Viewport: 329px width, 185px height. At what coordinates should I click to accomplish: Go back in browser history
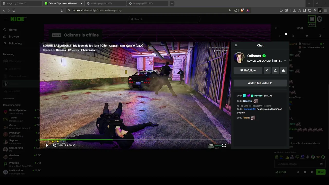(4, 10)
